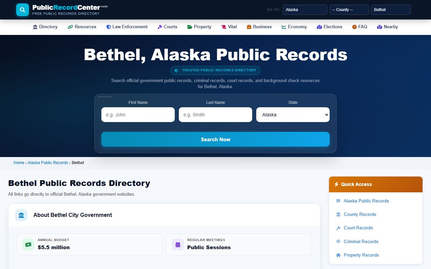Open Property Records in Quick Access
The image size is (431, 269).
point(361,255)
